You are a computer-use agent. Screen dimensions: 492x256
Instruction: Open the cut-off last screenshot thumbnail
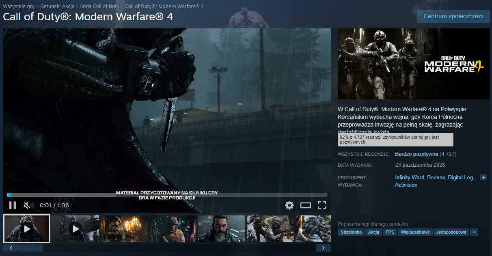point(313,229)
